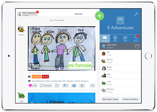
Task: Click the globe publish icon on post
Action: (82, 86)
